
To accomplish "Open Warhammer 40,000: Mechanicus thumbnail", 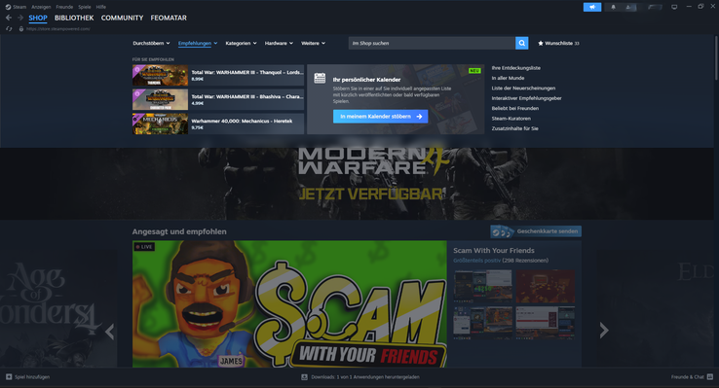I will [x=160, y=124].
